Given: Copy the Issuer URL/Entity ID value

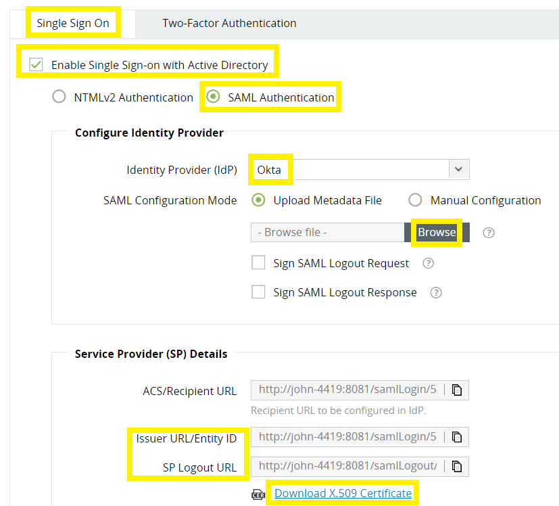Looking at the screenshot, I should [457, 436].
